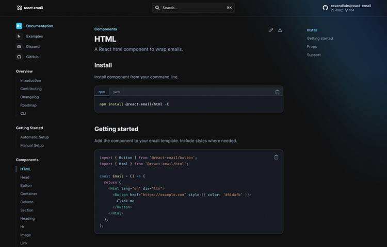Open the Discord link
The height and width of the screenshot is (247, 387).
33,46
